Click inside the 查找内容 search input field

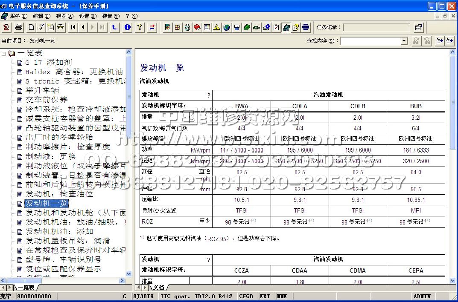point(370,41)
